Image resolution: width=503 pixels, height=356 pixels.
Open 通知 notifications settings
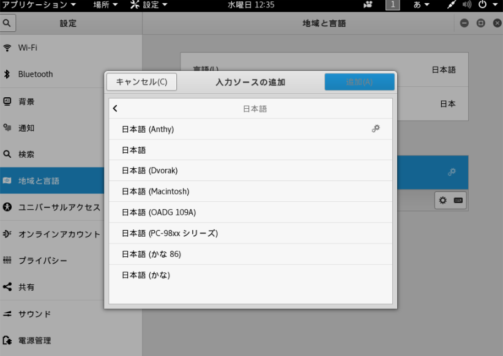tap(71, 128)
